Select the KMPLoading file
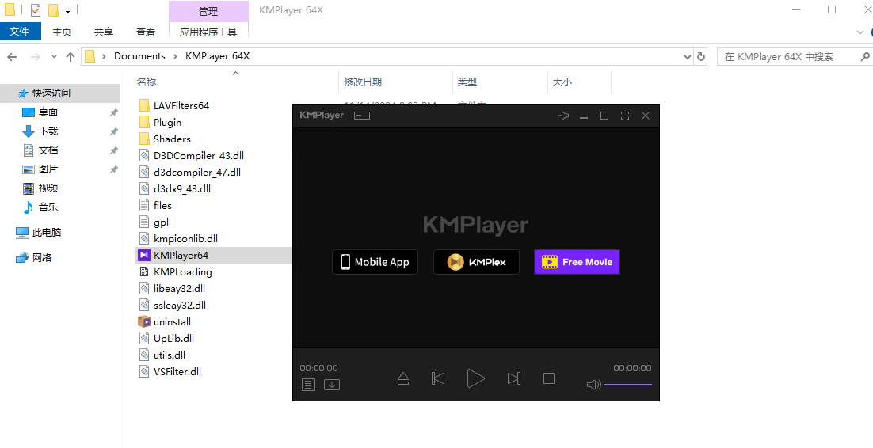873x448 pixels. coord(183,272)
